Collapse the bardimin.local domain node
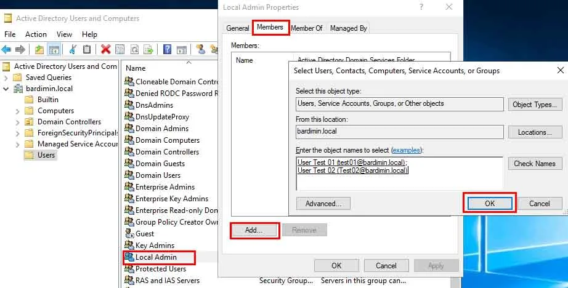 pos(6,89)
